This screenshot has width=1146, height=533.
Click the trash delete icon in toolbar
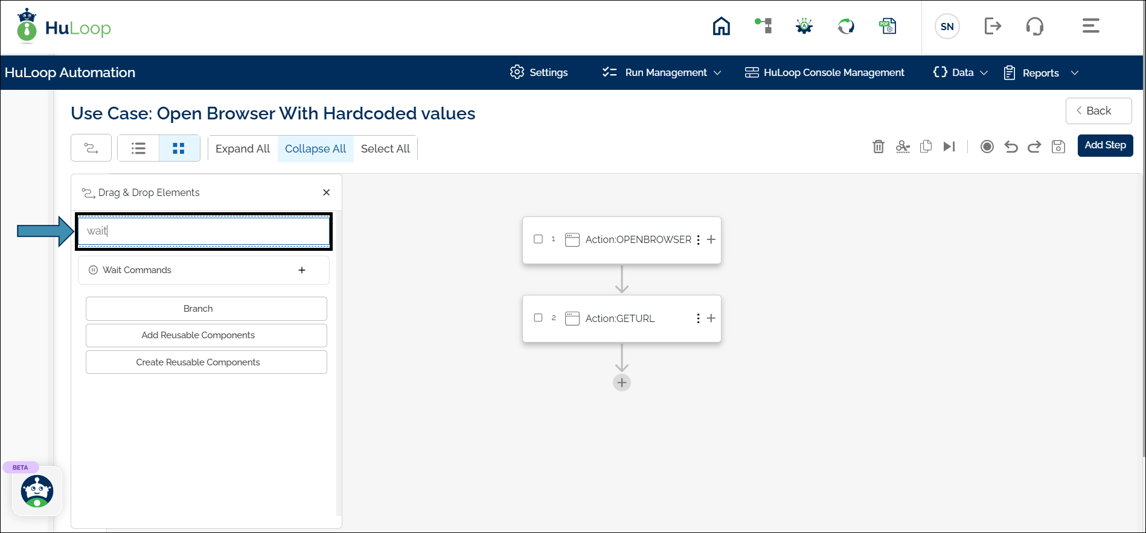click(x=878, y=147)
